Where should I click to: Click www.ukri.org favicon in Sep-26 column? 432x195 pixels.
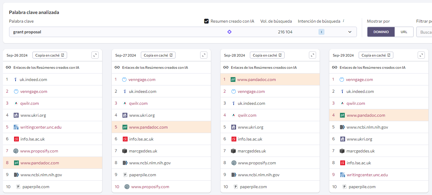pos(16,115)
